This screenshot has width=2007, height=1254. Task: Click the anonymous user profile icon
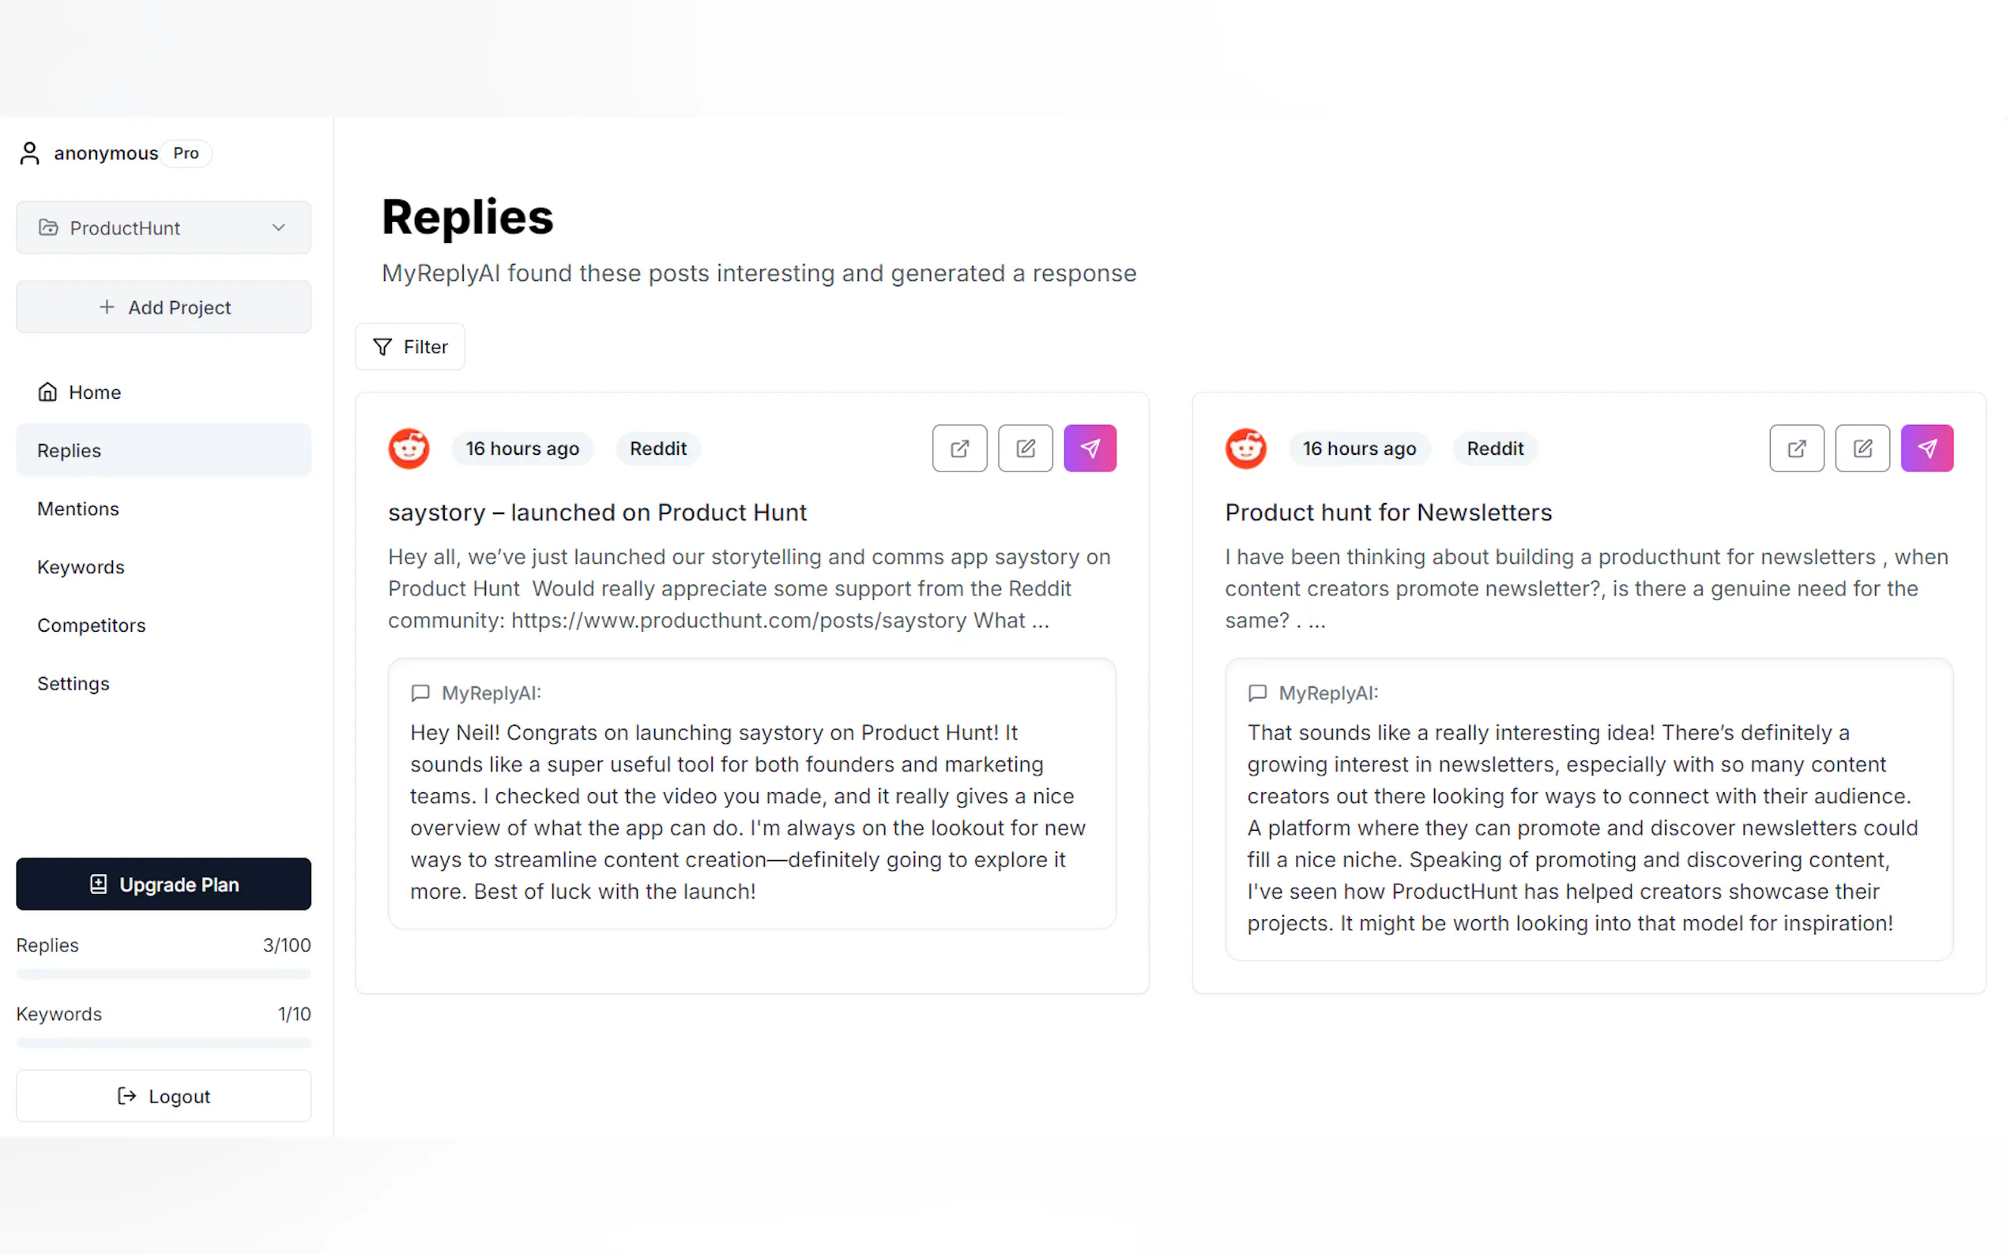pyautogui.click(x=30, y=153)
